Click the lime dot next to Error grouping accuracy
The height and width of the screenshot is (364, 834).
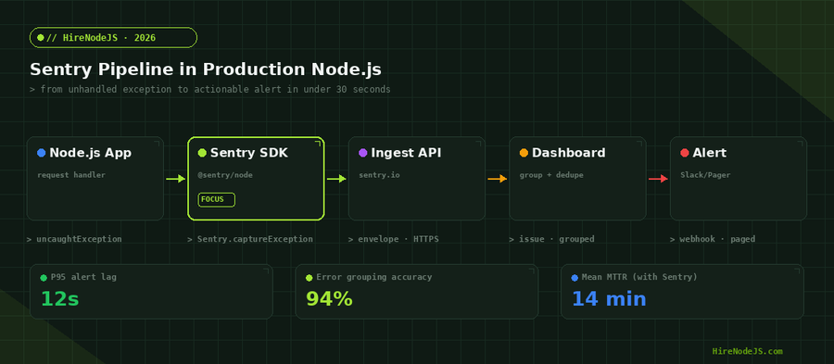[x=309, y=278]
